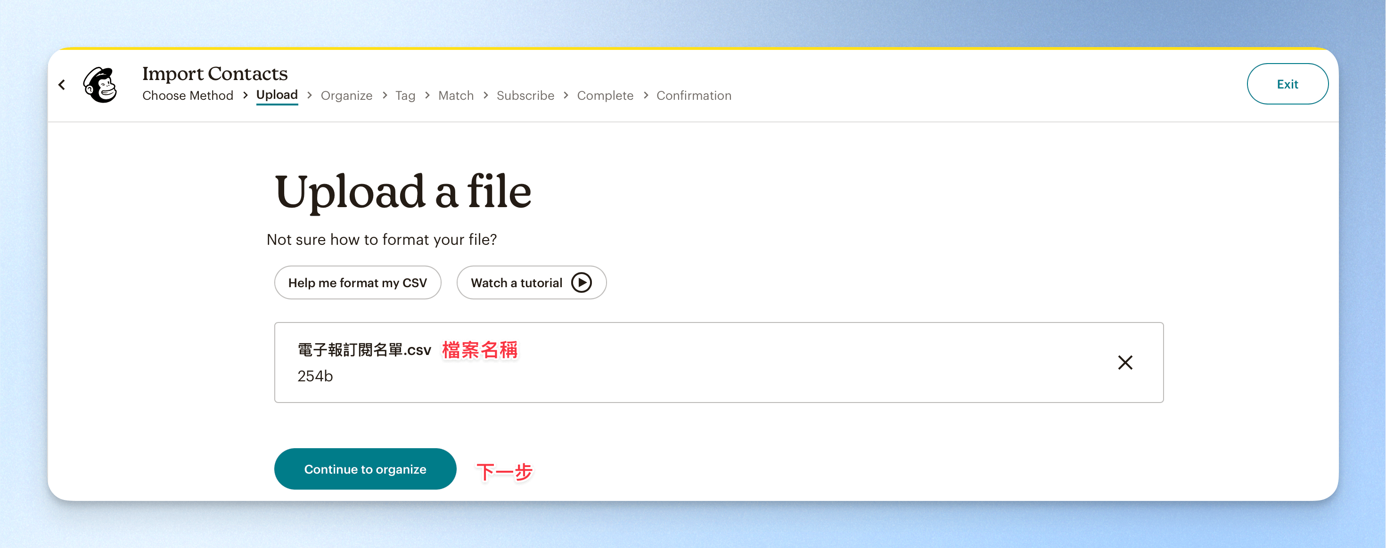Click the uploaded file name 電子報訂閱名單.csv
1386x548 pixels.
[364, 350]
